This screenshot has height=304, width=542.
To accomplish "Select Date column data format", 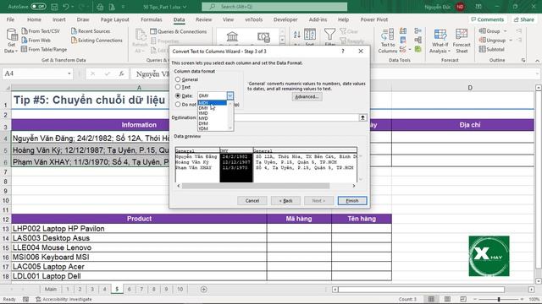I will (x=178, y=95).
